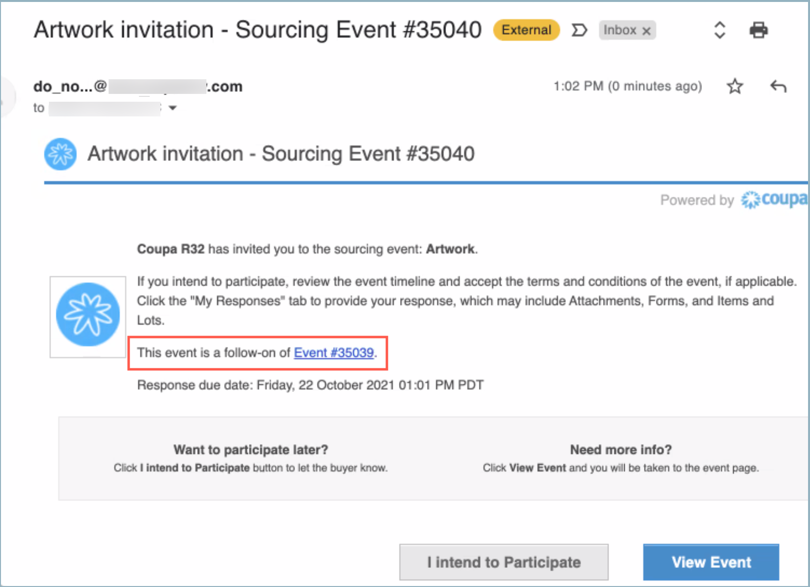
Task: Expand recipient details dropdown arrow
Action: click(x=172, y=108)
